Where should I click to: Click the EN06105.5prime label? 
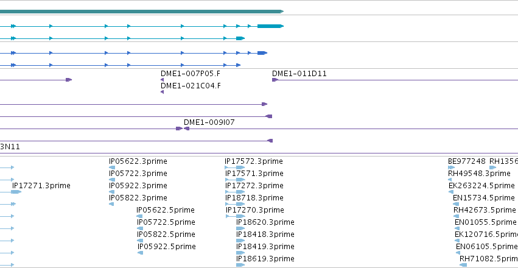[487, 247]
